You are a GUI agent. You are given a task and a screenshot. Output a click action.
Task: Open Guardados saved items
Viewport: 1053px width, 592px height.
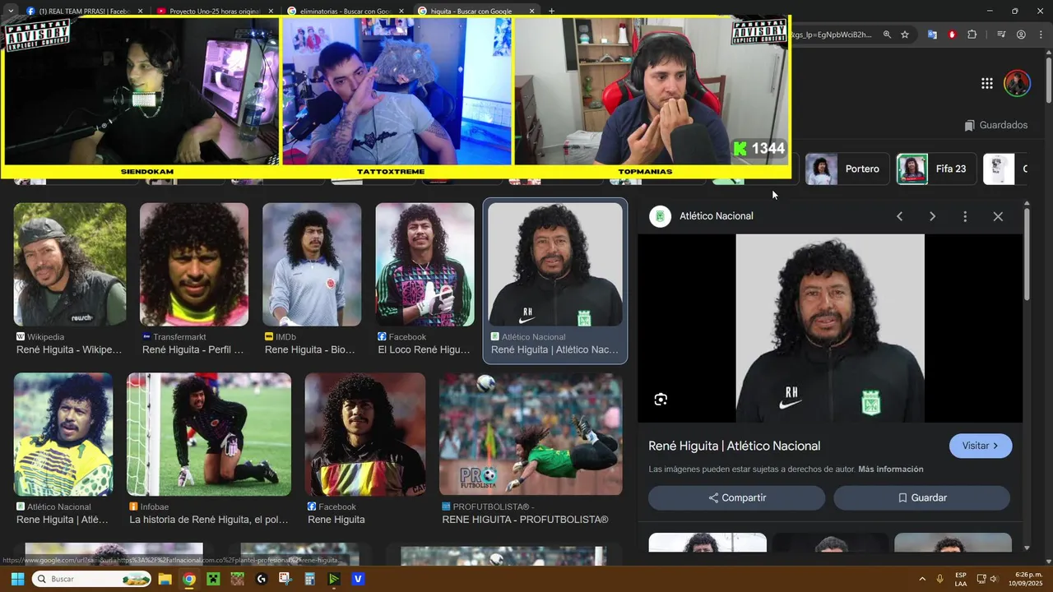(x=996, y=125)
